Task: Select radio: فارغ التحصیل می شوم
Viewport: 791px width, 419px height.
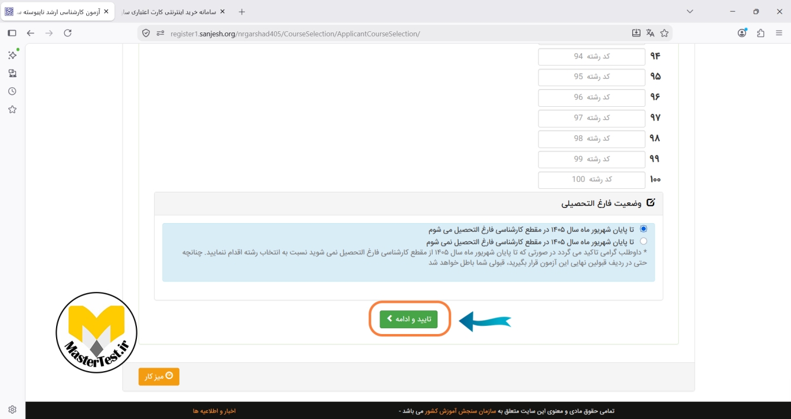Action: point(643,229)
